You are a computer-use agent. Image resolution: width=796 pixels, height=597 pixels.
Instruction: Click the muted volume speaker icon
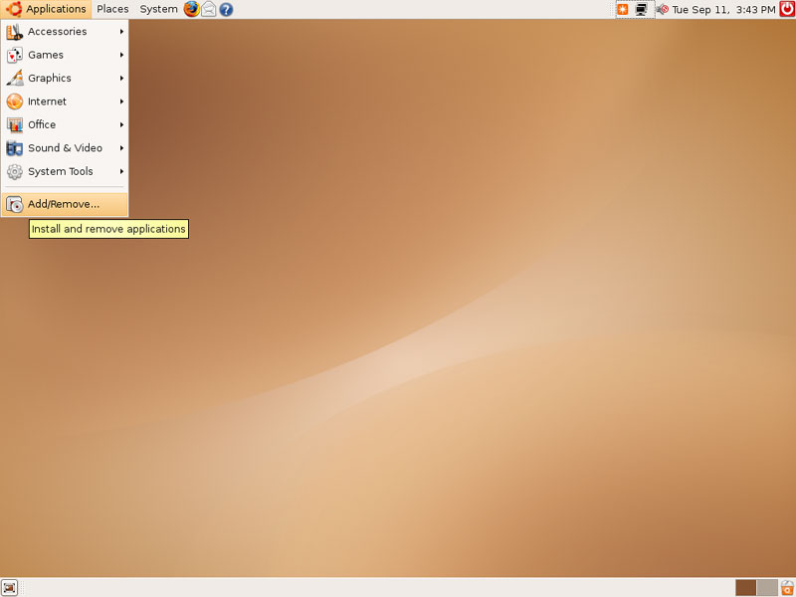pos(662,9)
